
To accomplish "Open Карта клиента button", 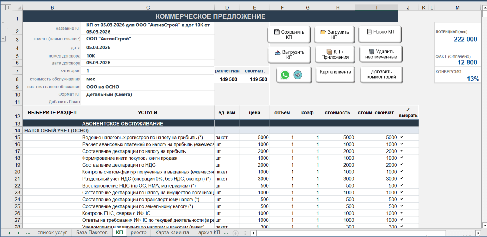I will tap(335, 74).
